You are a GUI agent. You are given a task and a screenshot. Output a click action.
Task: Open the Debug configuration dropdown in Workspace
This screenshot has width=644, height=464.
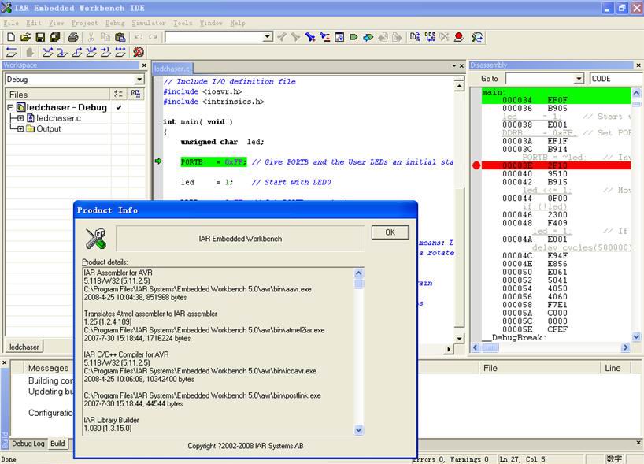point(139,79)
